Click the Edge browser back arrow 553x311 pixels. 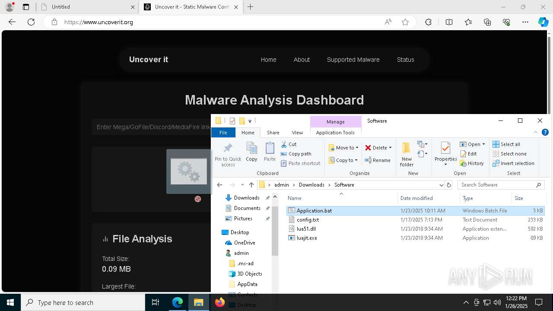point(12,22)
